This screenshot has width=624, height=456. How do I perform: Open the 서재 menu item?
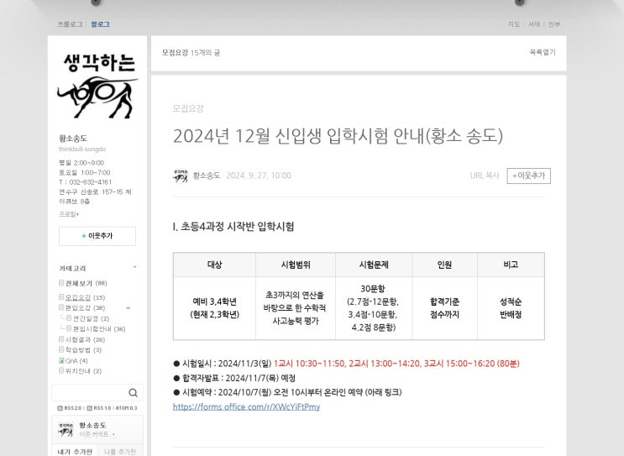[534, 24]
